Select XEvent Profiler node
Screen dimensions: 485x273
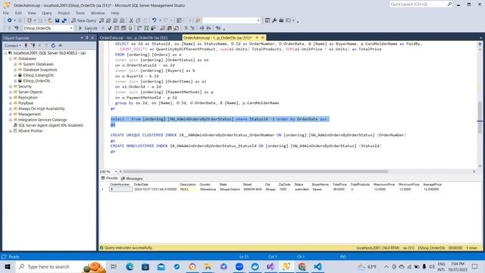pos(30,131)
